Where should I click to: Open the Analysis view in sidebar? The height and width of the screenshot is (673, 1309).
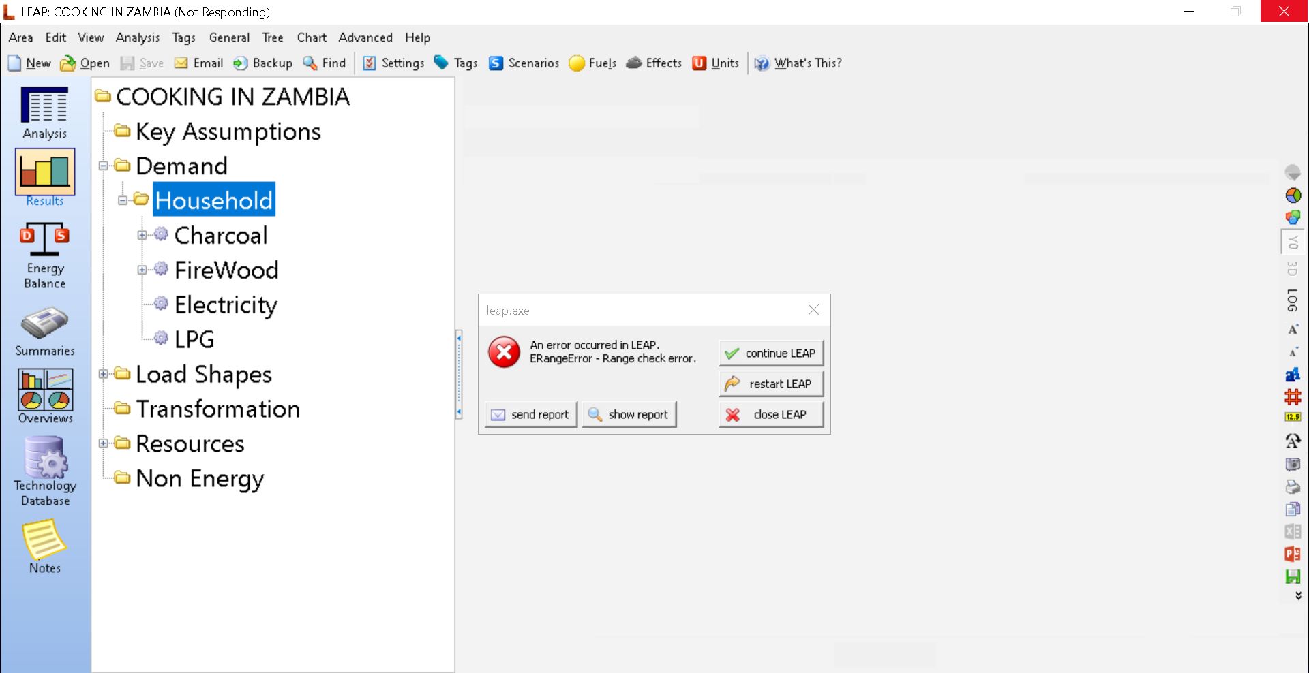pyautogui.click(x=45, y=113)
